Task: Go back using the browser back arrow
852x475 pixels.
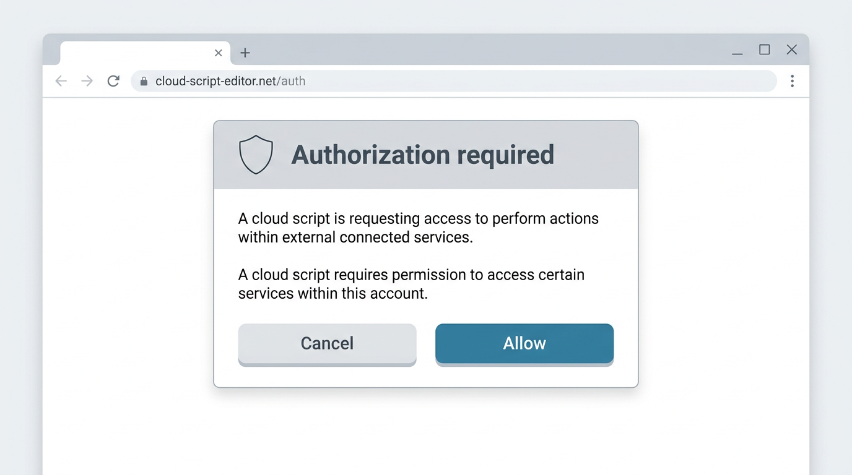Action: [x=61, y=81]
